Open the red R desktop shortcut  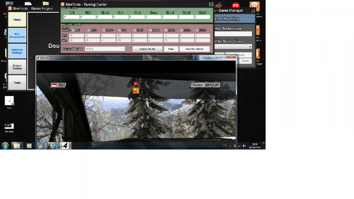click(x=235, y=6)
